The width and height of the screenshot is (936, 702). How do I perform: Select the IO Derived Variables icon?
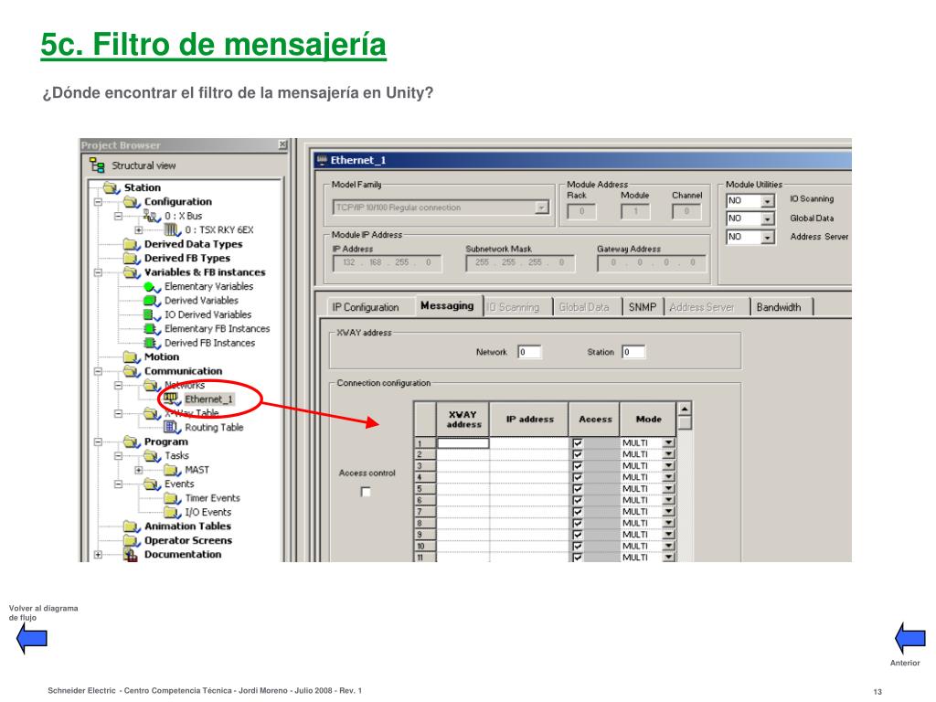[153, 314]
